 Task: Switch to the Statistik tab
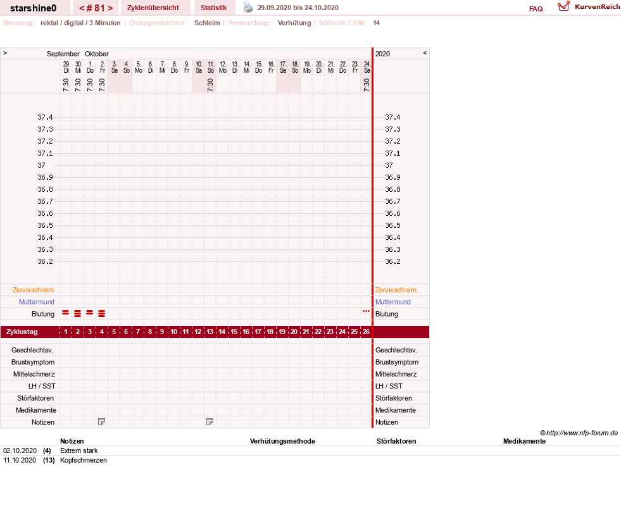213,8
